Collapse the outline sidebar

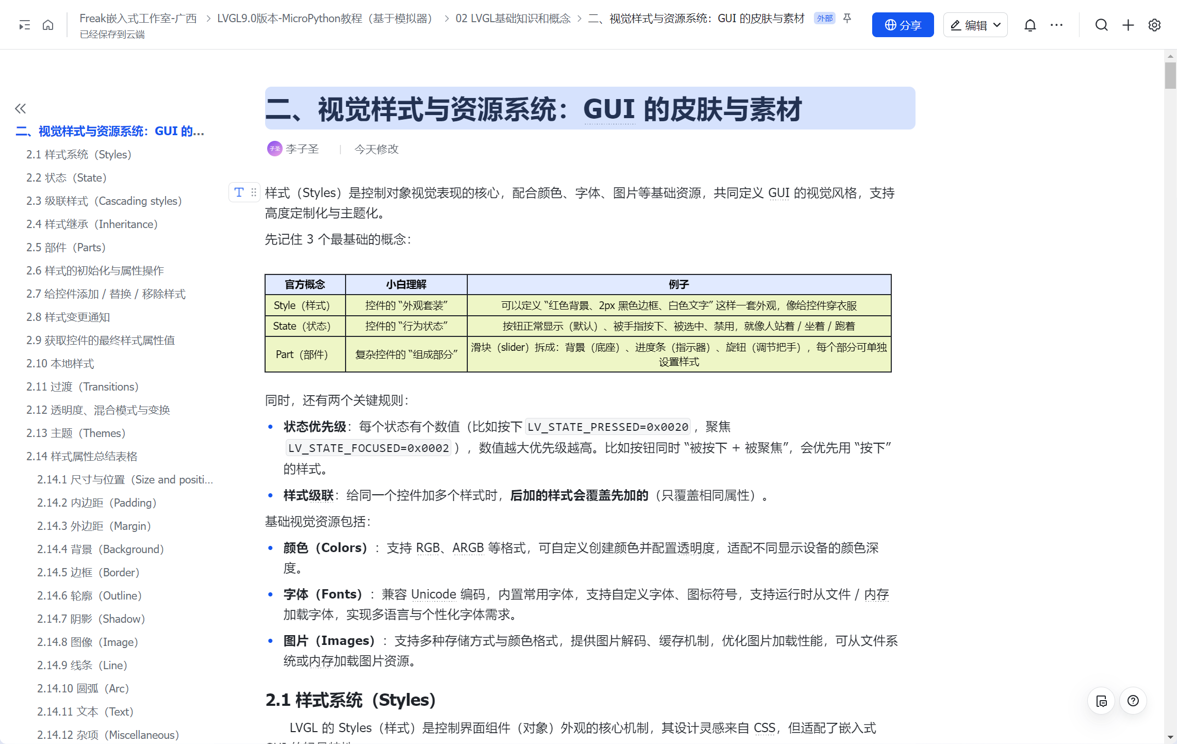tap(20, 108)
